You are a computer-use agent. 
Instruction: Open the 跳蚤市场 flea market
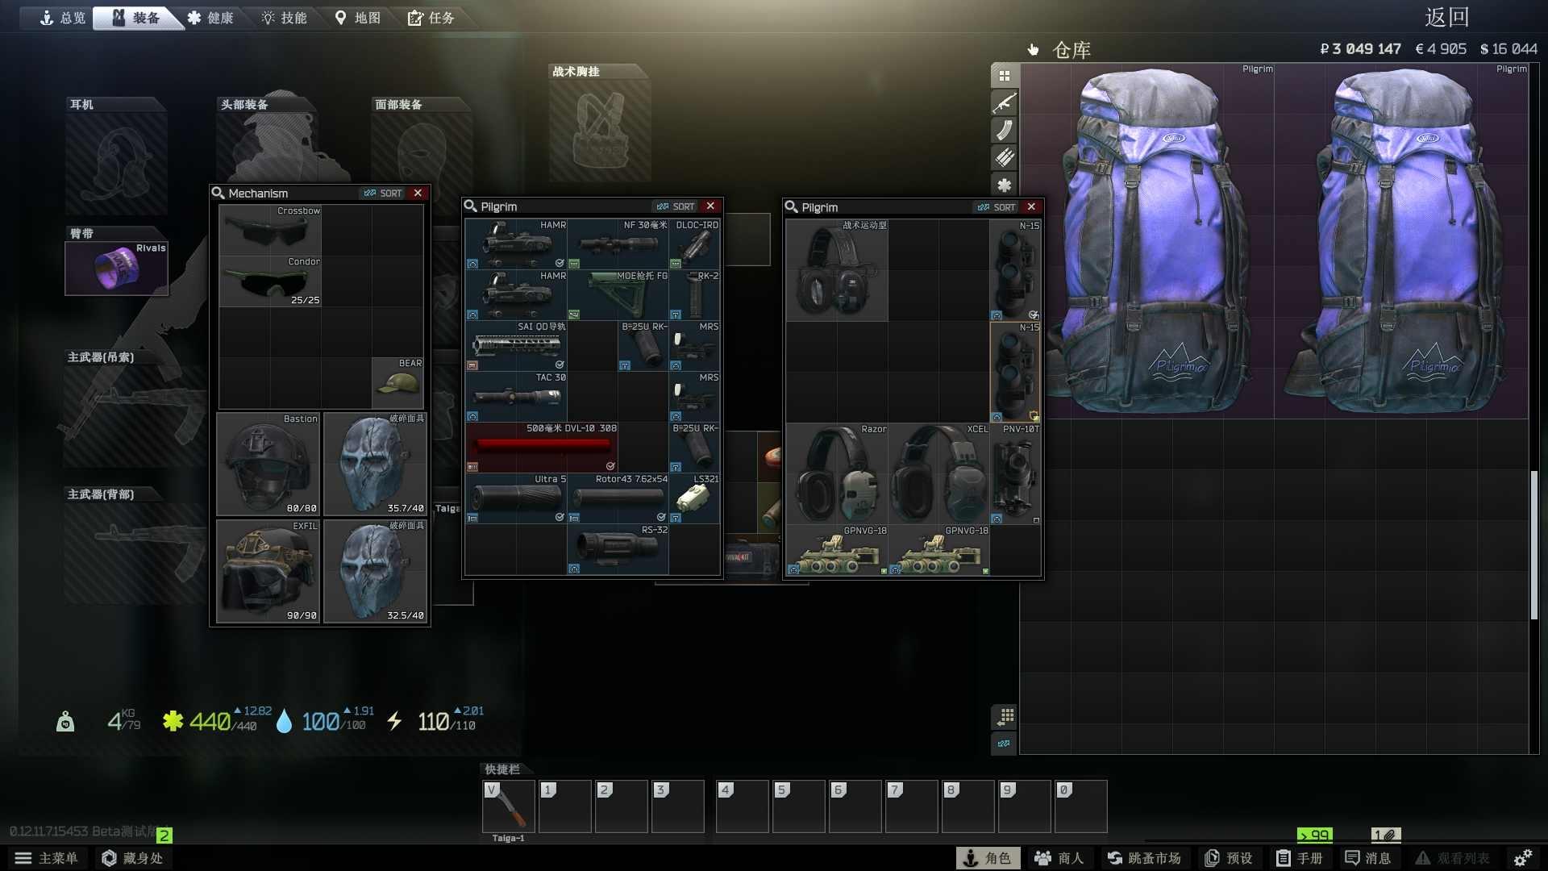[x=1144, y=858]
